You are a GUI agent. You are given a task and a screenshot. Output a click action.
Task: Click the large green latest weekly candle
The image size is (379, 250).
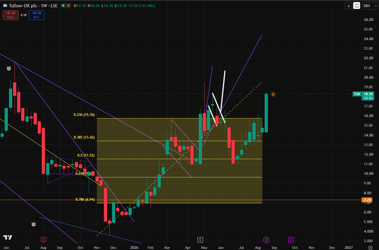266,113
